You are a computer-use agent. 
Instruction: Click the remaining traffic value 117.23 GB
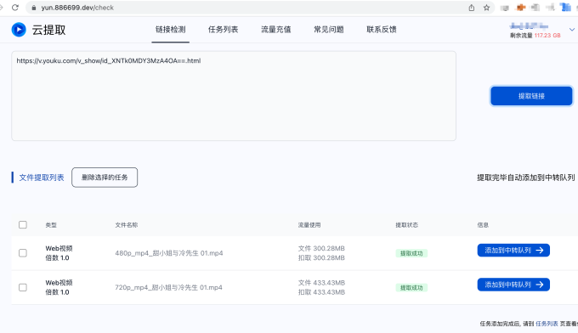pyautogui.click(x=547, y=36)
